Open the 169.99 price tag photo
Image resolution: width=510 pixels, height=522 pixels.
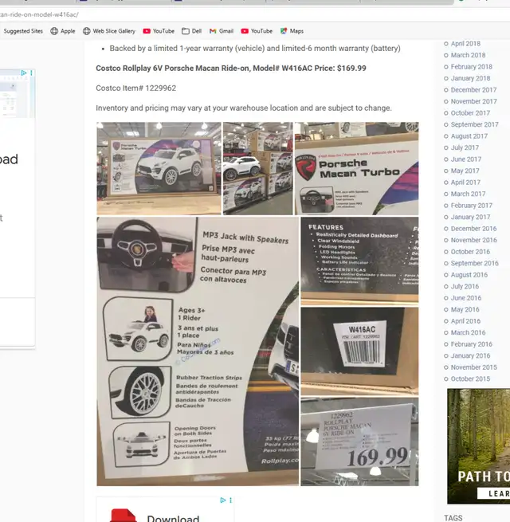pyautogui.click(x=359, y=442)
